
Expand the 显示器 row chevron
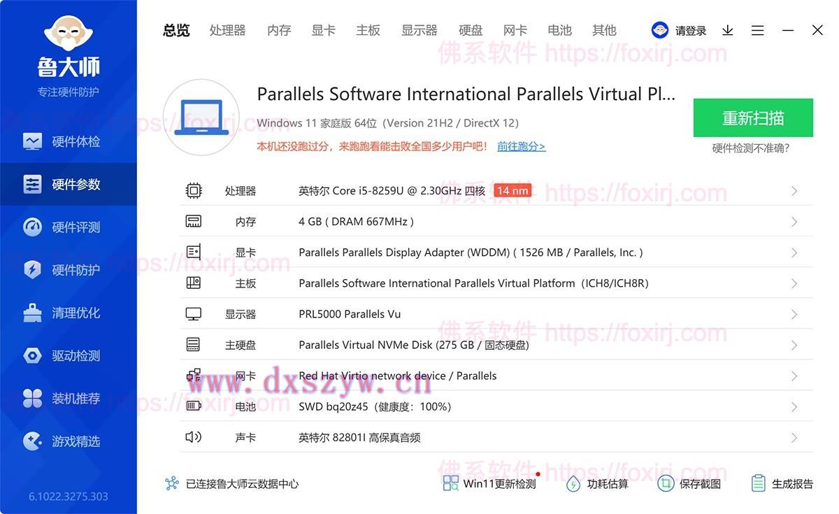794,314
